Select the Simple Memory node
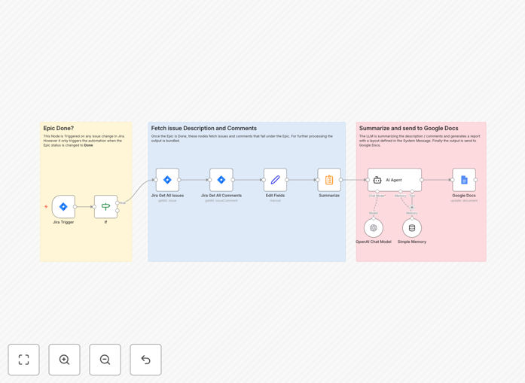This screenshot has height=383, width=525. (412, 228)
